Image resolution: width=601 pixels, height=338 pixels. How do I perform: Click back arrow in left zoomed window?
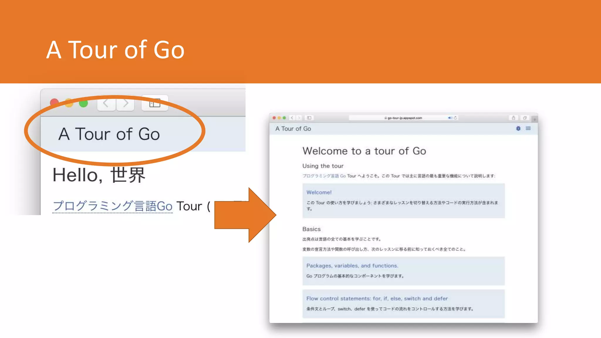pyautogui.click(x=106, y=103)
